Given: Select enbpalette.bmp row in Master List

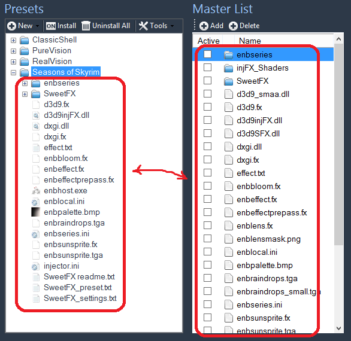Looking at the screenshot, I should coord(263,265).
